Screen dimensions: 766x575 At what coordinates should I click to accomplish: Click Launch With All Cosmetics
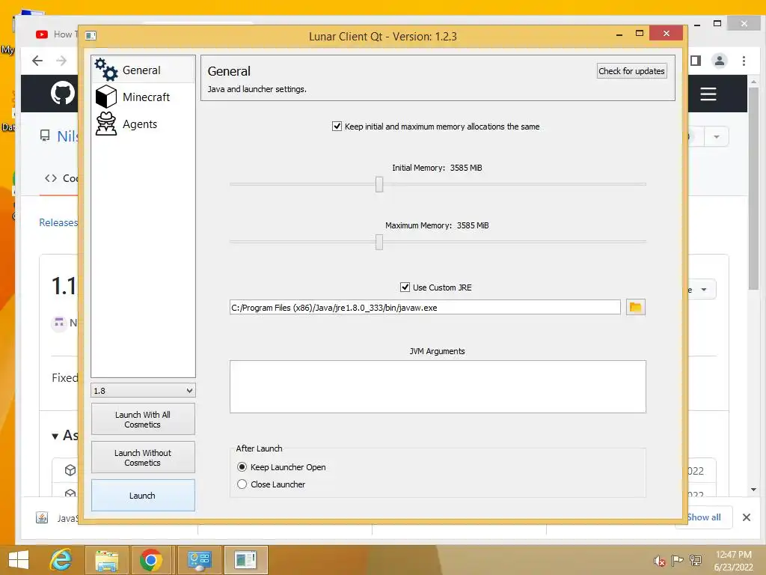coord(143,419)
